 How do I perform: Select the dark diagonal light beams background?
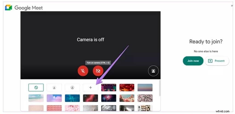(x=109, y=108)
